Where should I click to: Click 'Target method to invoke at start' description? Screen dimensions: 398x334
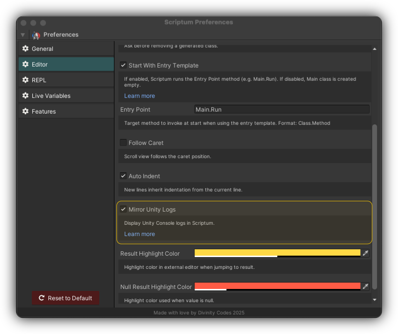coord(227,123)
